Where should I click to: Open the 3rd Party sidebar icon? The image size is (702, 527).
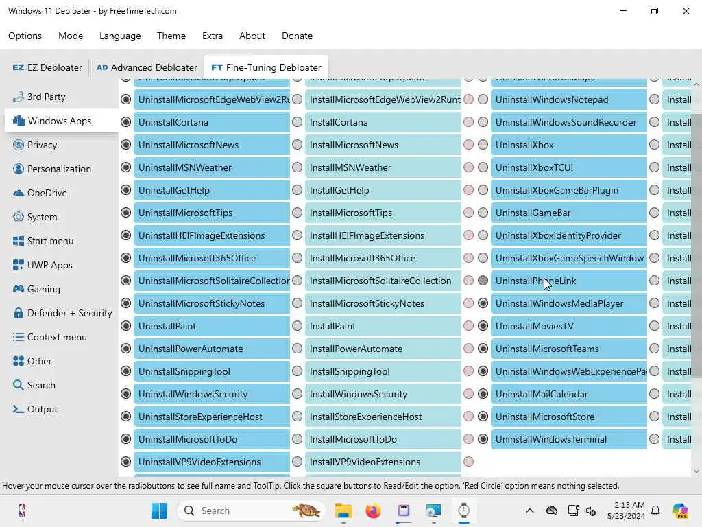tap(19, 97)
